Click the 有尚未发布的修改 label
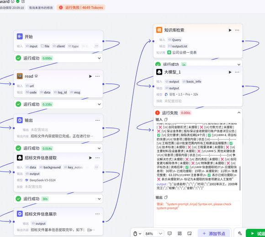 tap(41, 8)
